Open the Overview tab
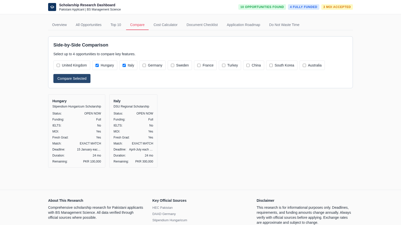The height and width of the screenshot is (225, 401). pos(59,25)
